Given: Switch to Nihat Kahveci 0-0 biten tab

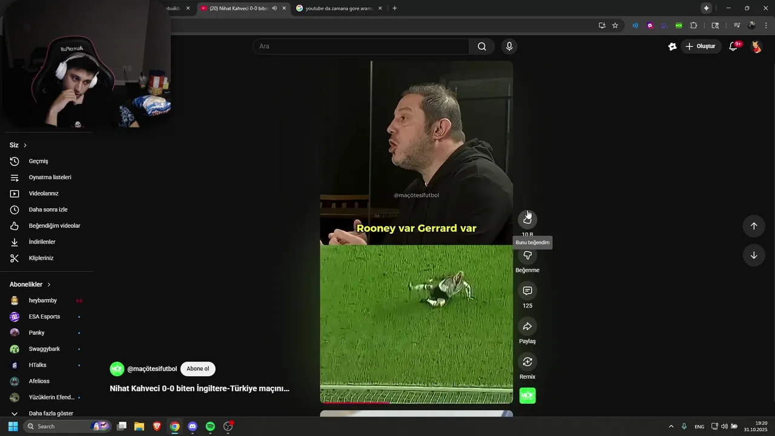Looking at the screenshot, I should pyautogui.click(x=239, y=8).
